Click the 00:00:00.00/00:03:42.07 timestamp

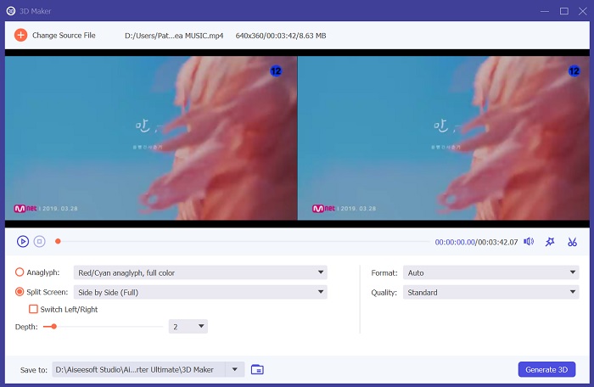tap(476, 242)
